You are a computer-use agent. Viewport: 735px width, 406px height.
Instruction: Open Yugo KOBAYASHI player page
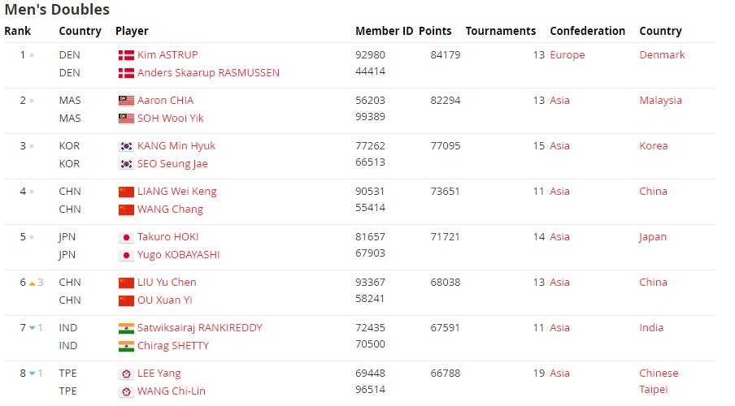(178, 254)
